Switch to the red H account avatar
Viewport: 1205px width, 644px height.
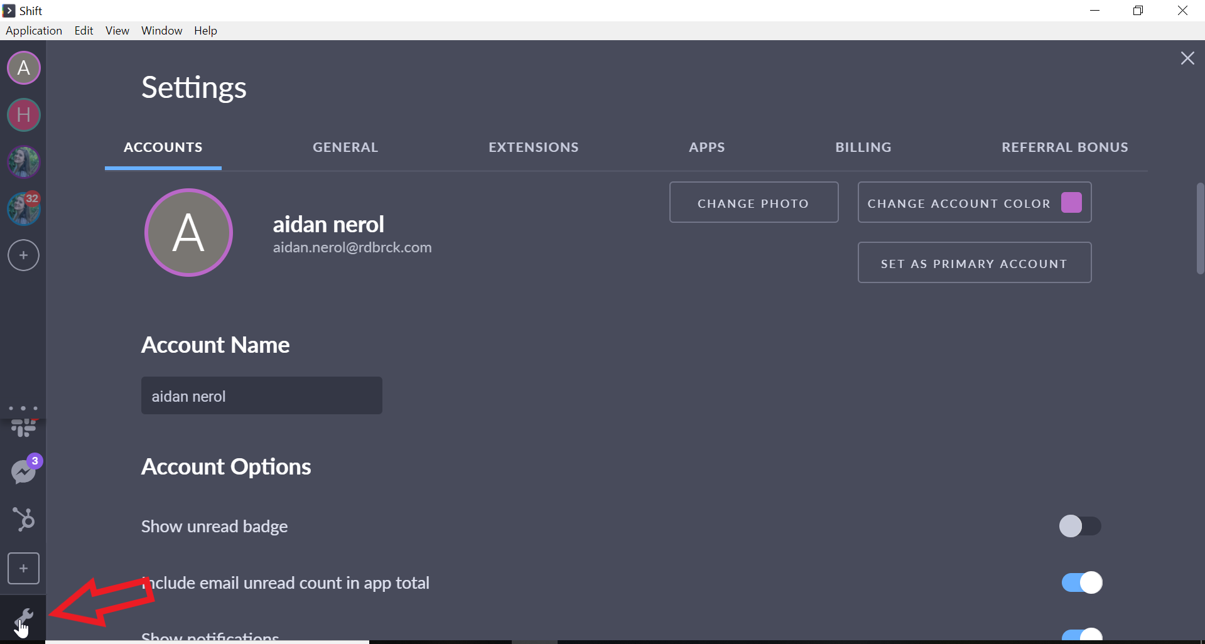click(x=23, y=115)
